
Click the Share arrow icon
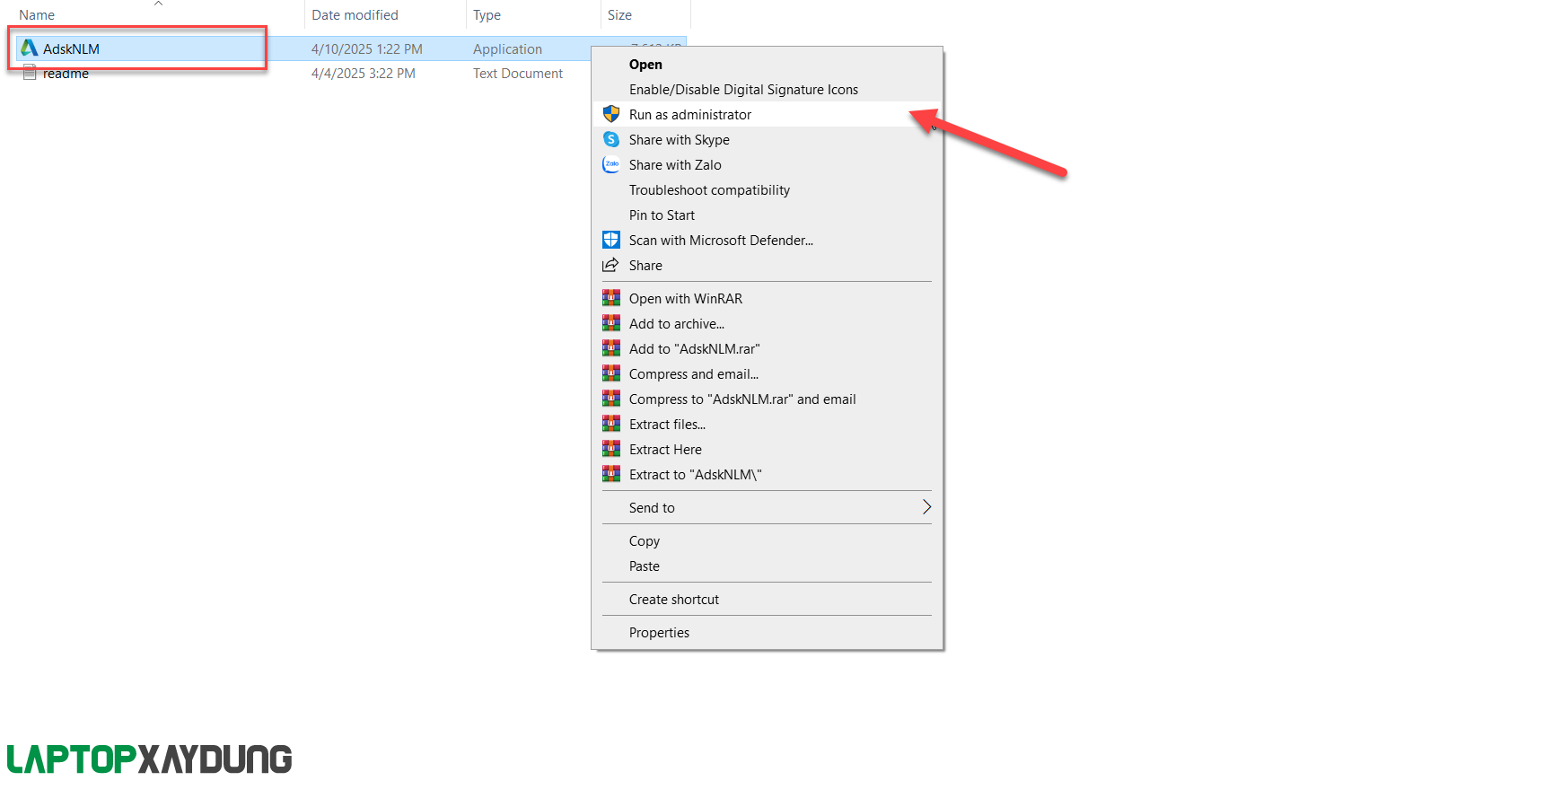coord(611,265)
